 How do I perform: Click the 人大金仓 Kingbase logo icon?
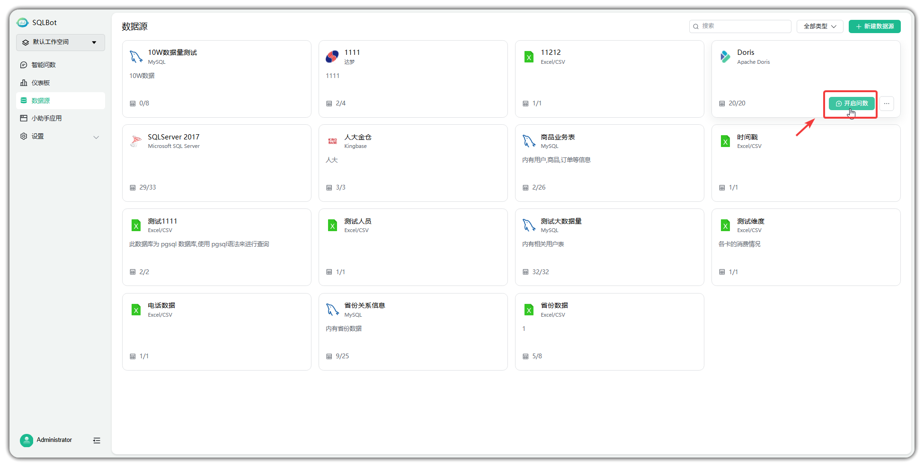click(332, 141)
